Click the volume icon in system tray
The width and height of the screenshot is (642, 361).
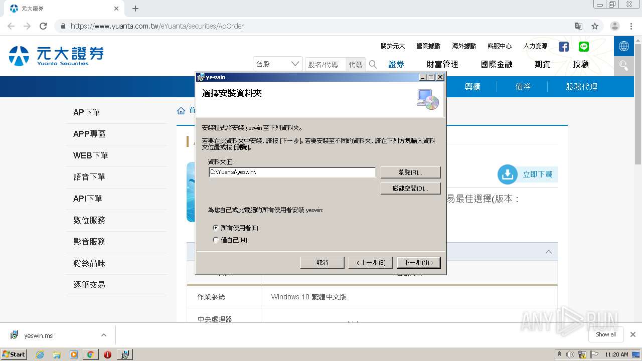[571, 354]
